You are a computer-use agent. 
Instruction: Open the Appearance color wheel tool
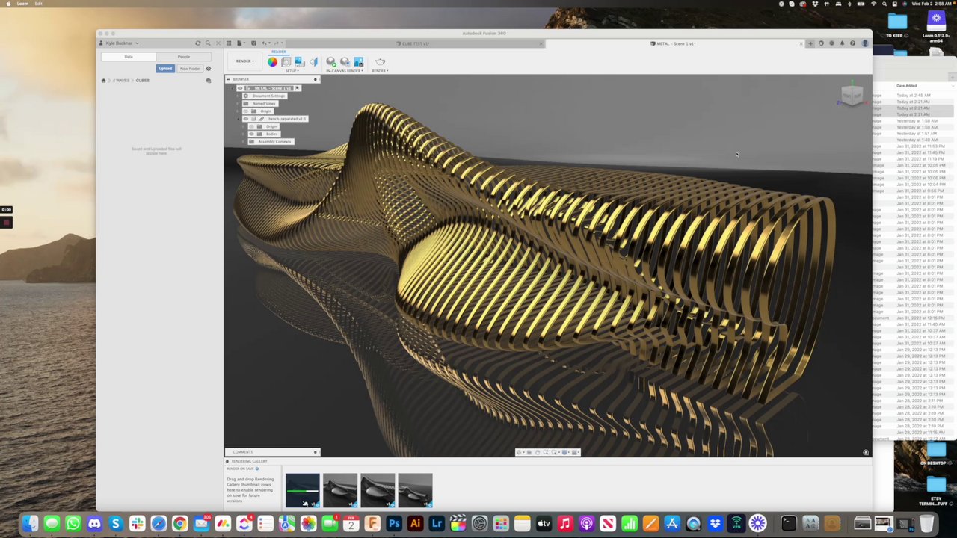(x=272, y=62)
